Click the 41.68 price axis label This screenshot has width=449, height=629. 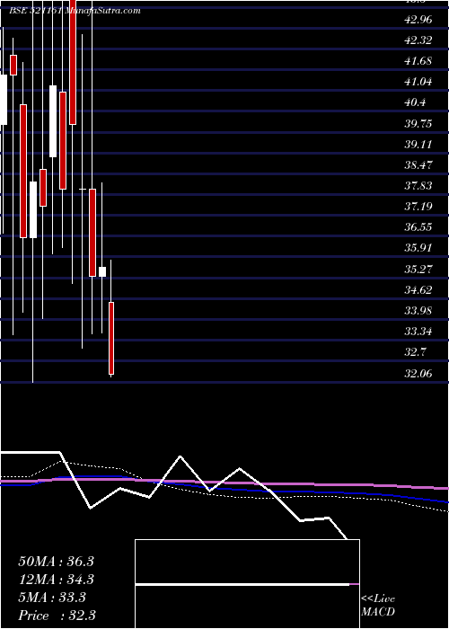pos(418,61)
